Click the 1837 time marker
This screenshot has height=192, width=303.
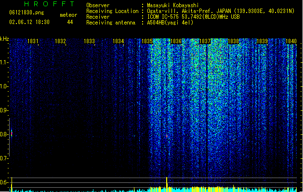click(x=205, y=41)
